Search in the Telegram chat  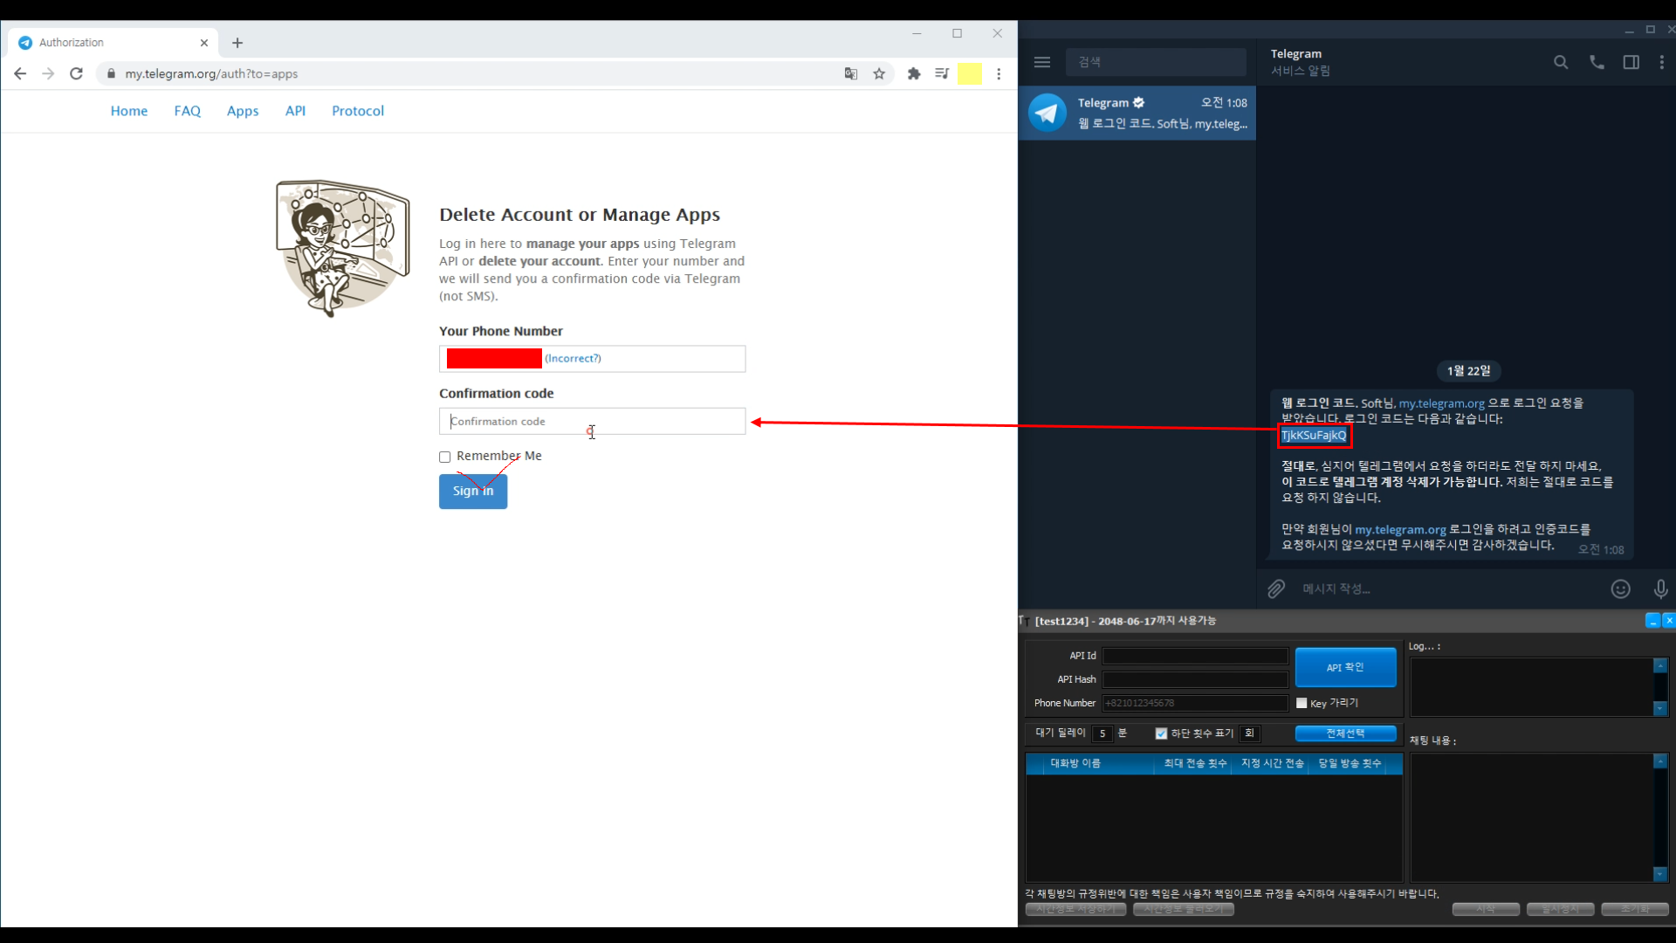coord(1561,62)
